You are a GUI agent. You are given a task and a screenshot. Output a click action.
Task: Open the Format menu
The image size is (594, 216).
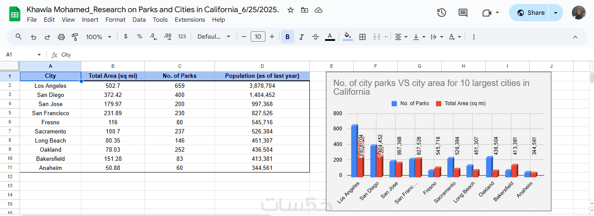click(x=115, y=20)
